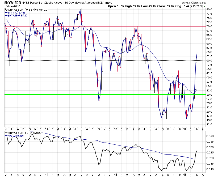
Task: Click the 0.030 ratio panel axis label
Action: pyautogui.click(x=210, y=147)
